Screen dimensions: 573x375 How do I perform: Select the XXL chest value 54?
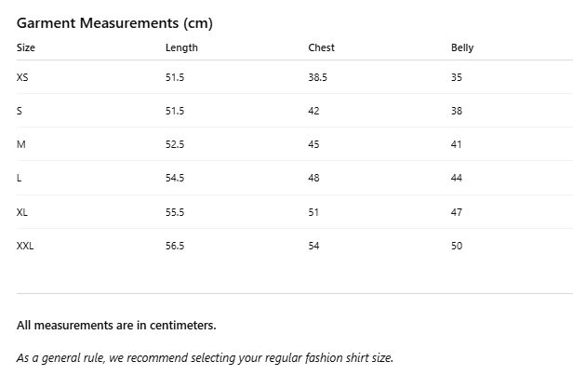313,246
